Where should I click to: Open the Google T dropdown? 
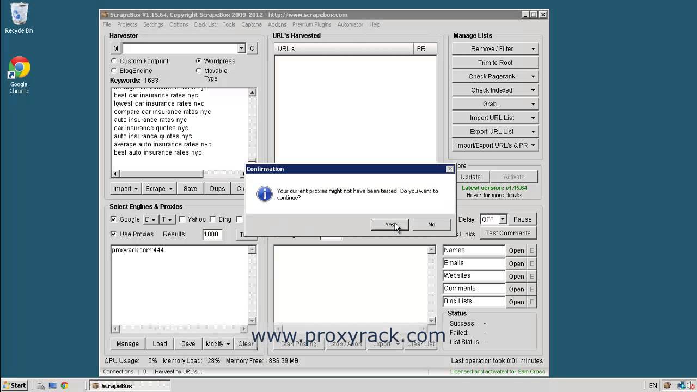(167, 219)
